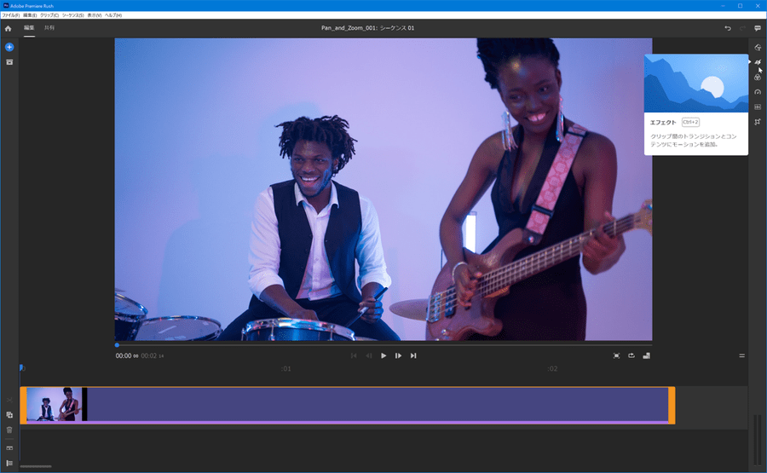This screenshot has height=473, width=767.
Task: Open the playback quality options
Action: [x=646, y=355]
